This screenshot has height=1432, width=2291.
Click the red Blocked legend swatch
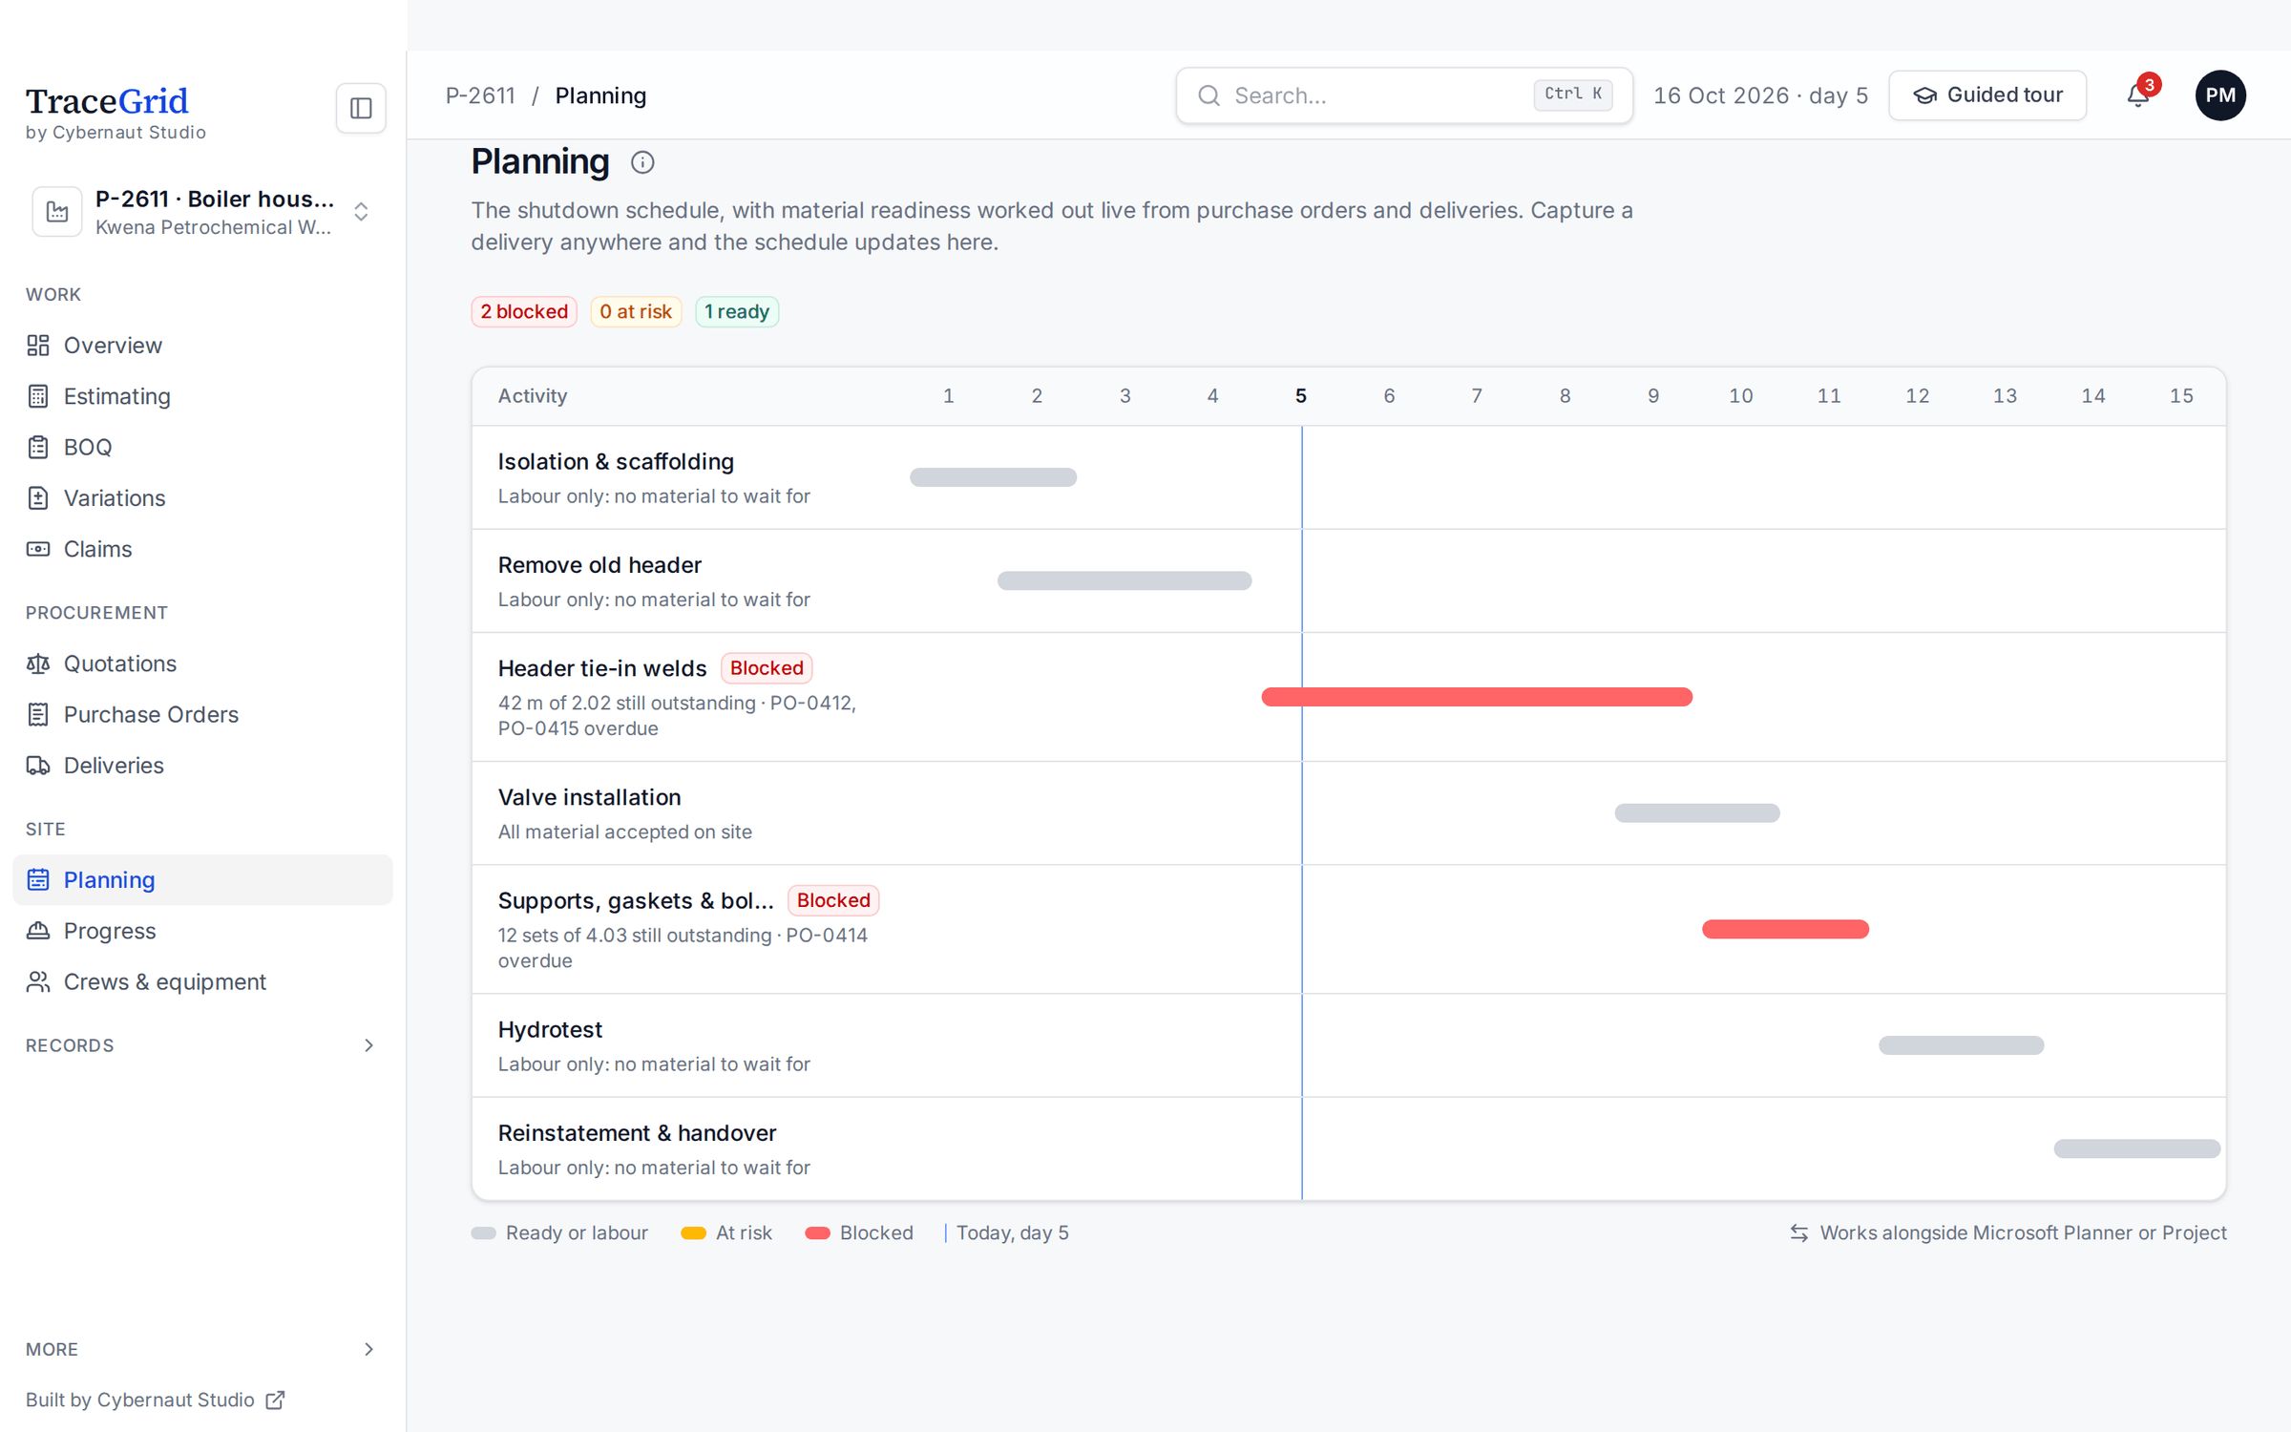(817, 1233)
